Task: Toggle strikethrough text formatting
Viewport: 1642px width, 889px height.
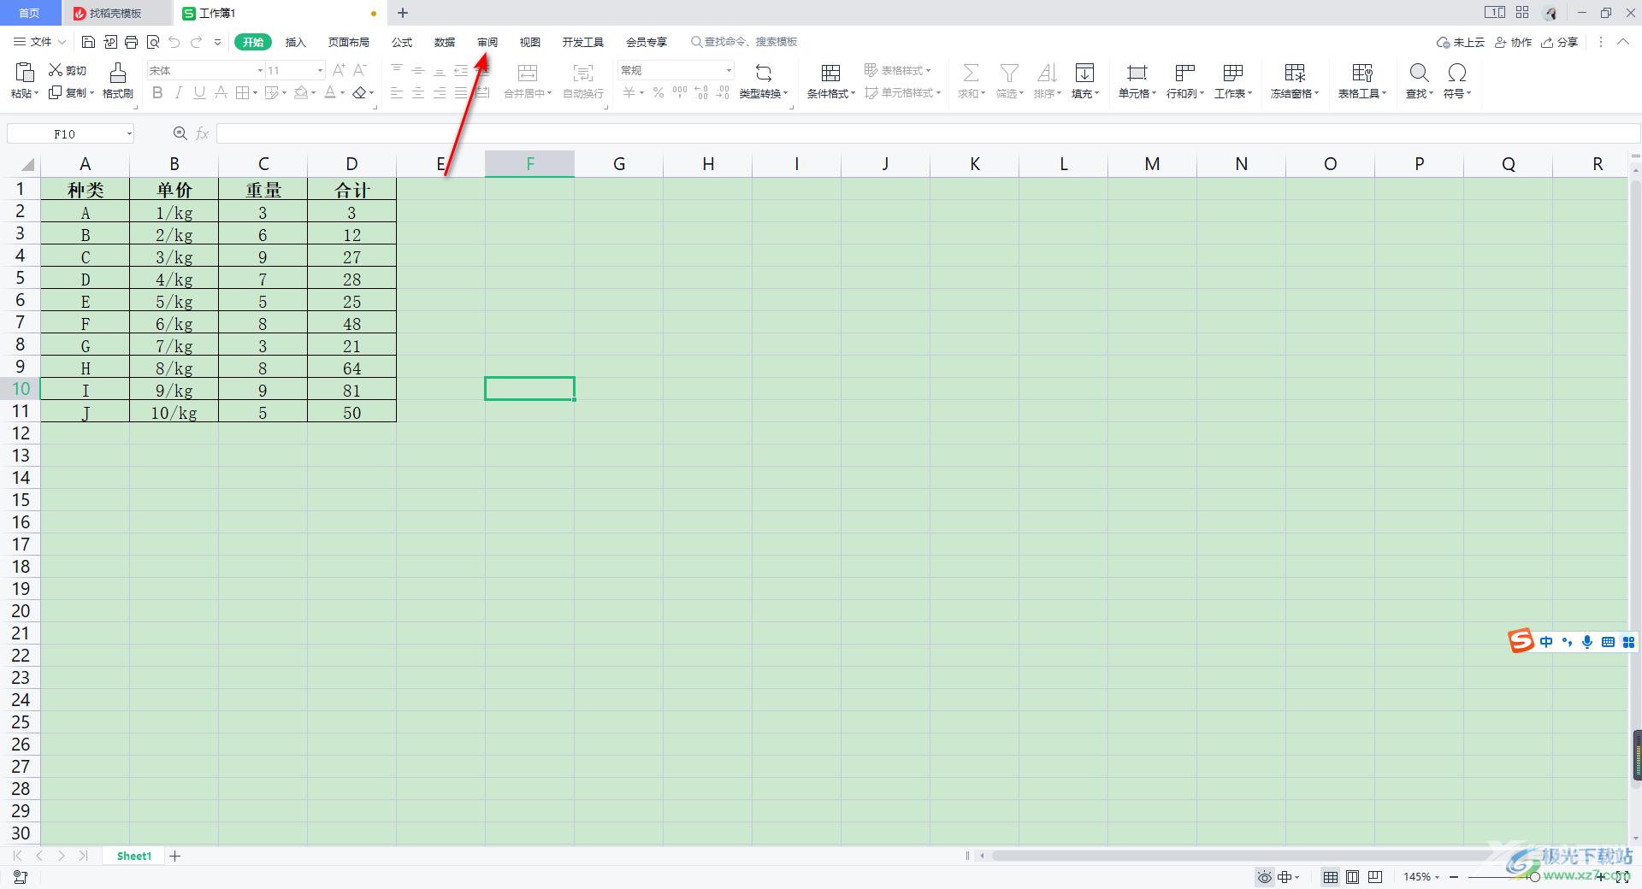Action: pos(221,92)
